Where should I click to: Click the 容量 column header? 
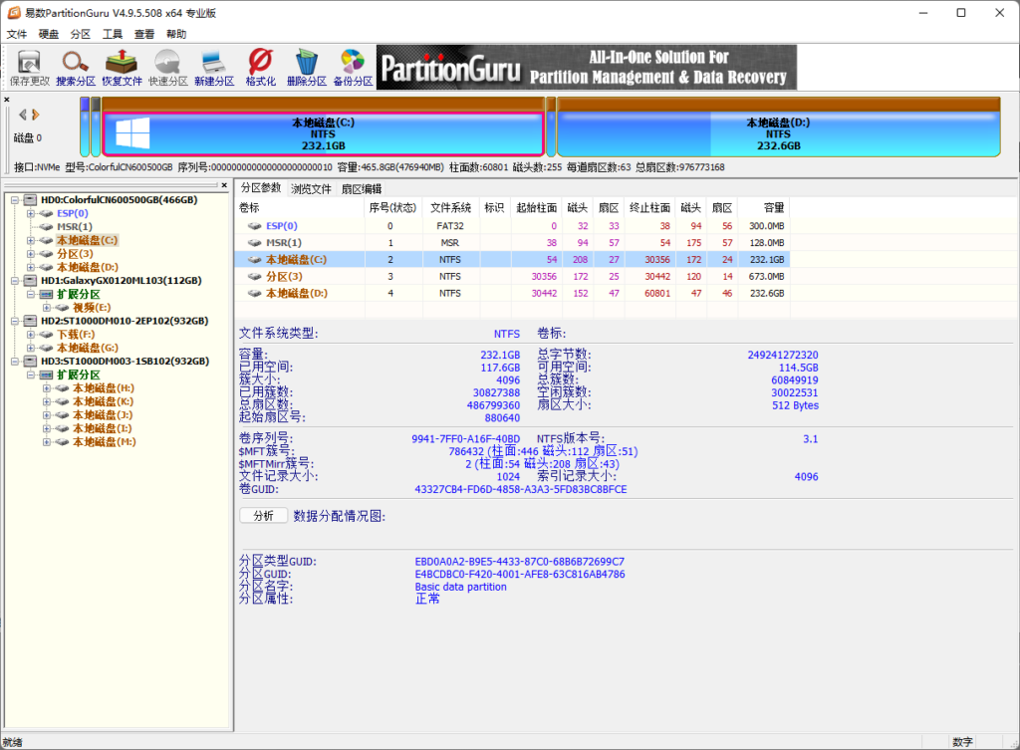click(x=762, y=207)
